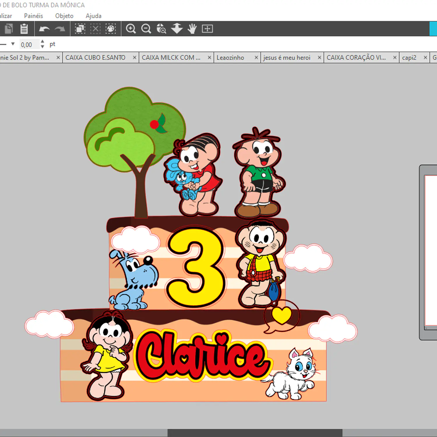Screen dimensions: 437x437
Task: Close the capi2 tab
Action: [425, 57]
